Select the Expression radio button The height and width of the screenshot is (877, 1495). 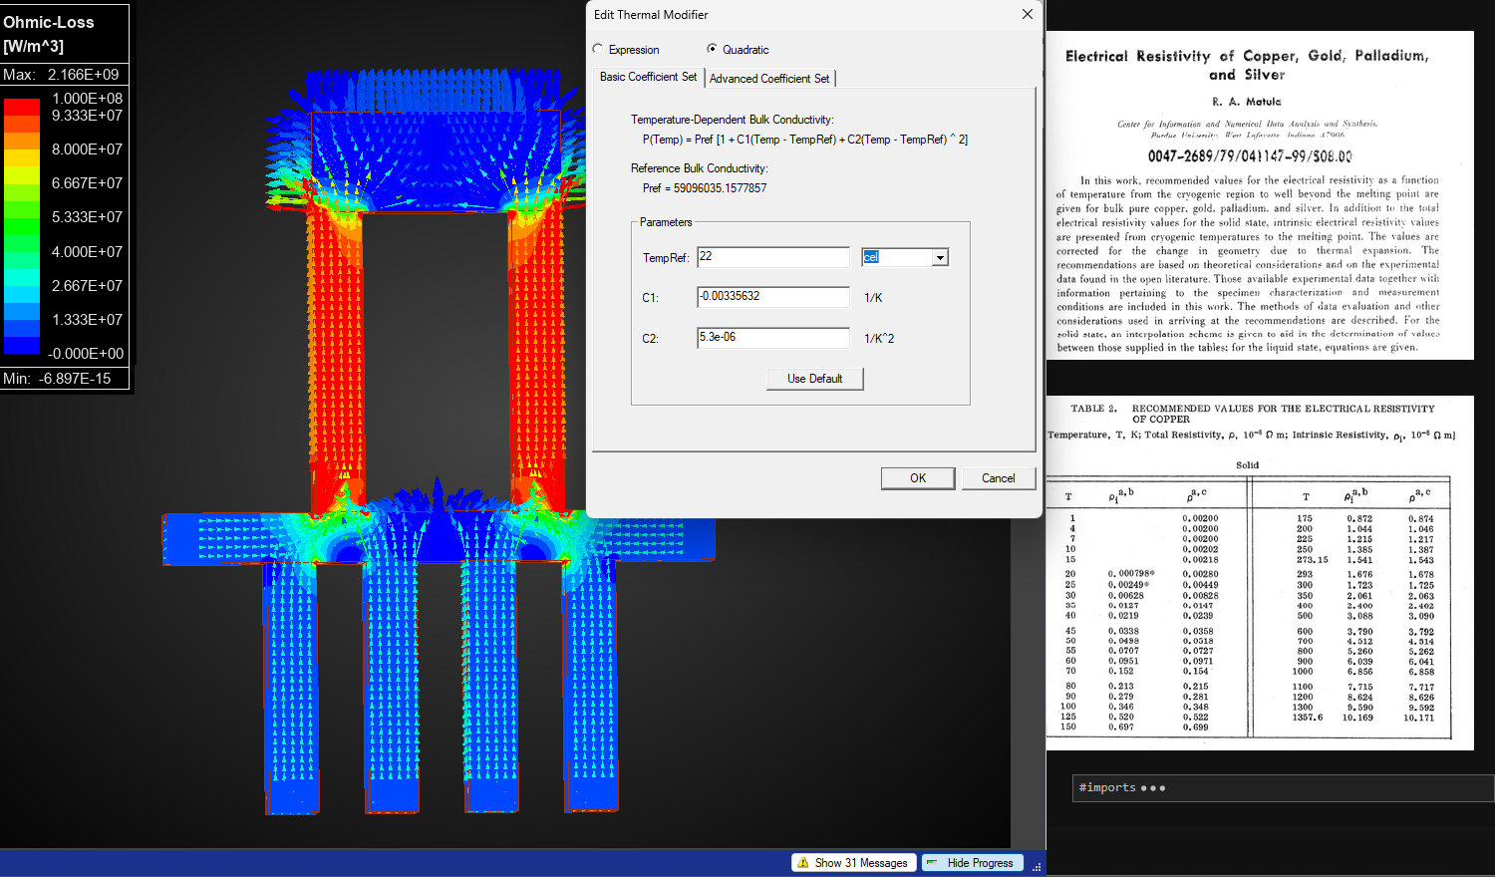click(x=598, y=49)
